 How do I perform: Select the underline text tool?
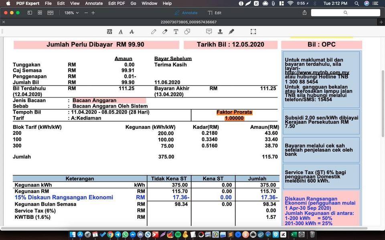pyautogui.click(x=121, y=32)
